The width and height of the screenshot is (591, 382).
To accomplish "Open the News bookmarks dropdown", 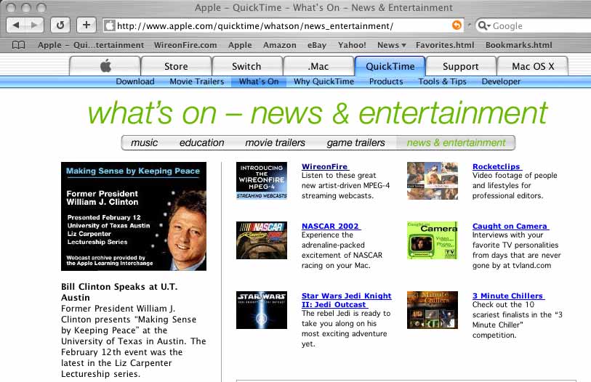I will pyautogui.click(x=392, y=45).
